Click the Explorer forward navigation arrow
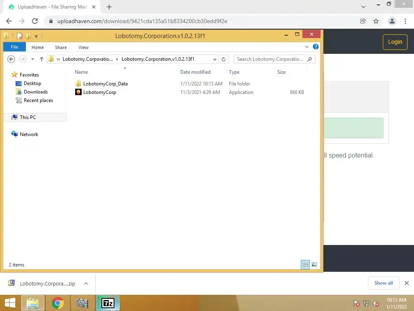414x311 pixels. tap(23, 59)
